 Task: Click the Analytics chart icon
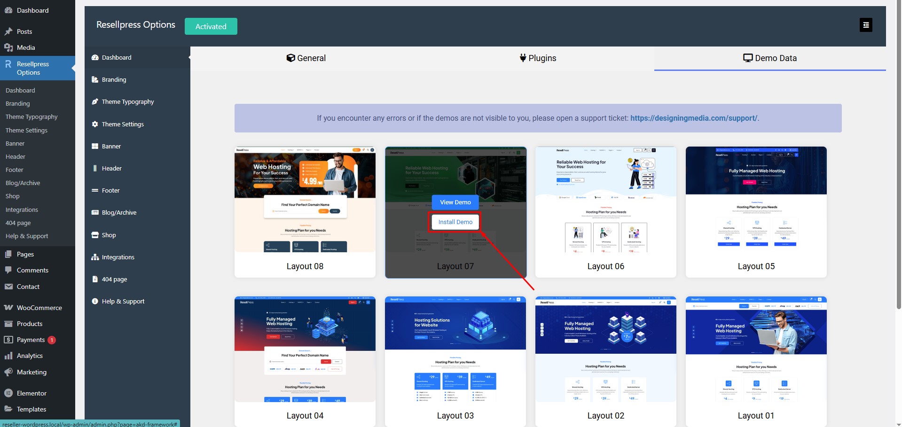click(x=9, y=356)
